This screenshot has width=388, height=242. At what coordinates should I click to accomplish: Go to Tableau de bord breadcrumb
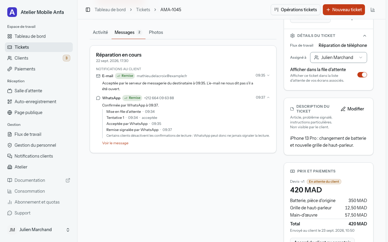110,10
